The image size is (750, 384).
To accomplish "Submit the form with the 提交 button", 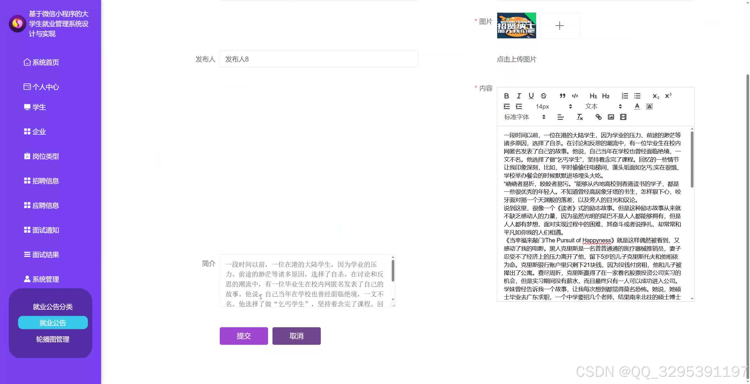I will tap(244, 336).
